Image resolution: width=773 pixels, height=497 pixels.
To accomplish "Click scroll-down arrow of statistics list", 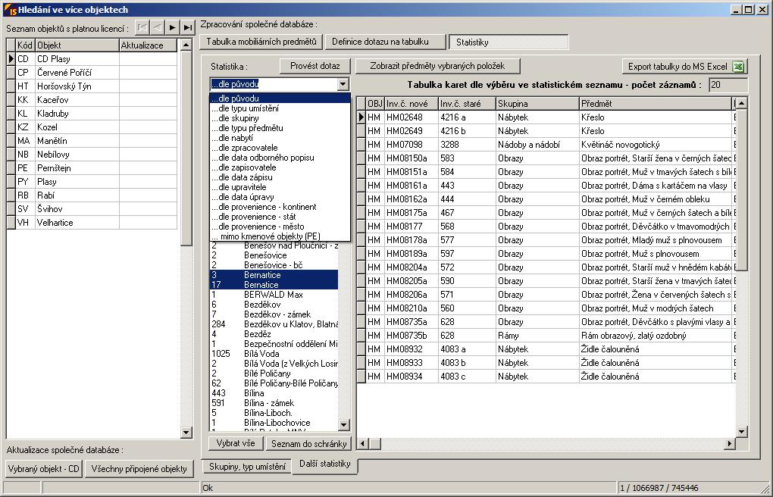I will (x=343, y=424).
